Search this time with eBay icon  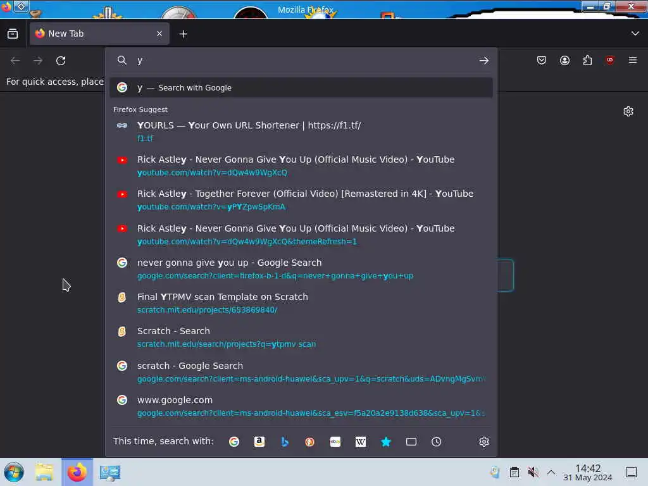335,442
